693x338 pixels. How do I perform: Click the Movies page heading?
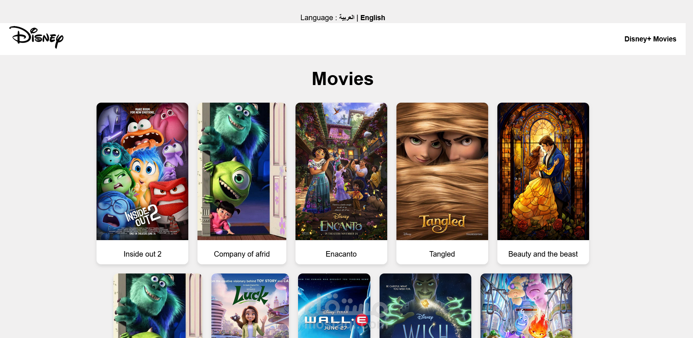tap(343, 79)
